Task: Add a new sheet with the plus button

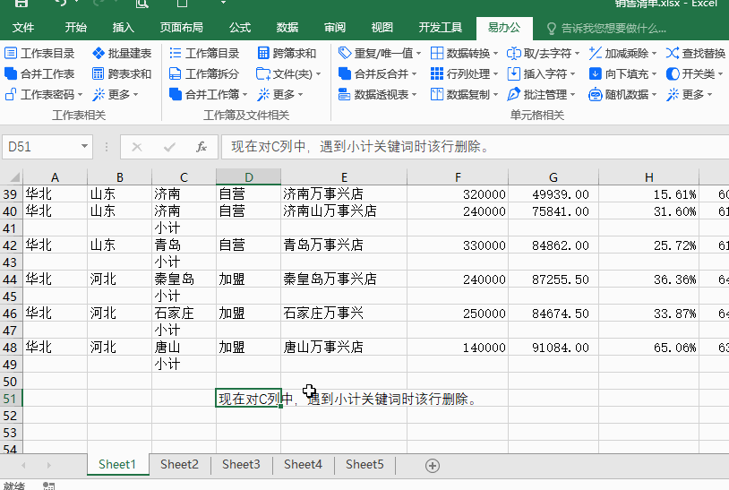Action: click(x=433, y=465)
